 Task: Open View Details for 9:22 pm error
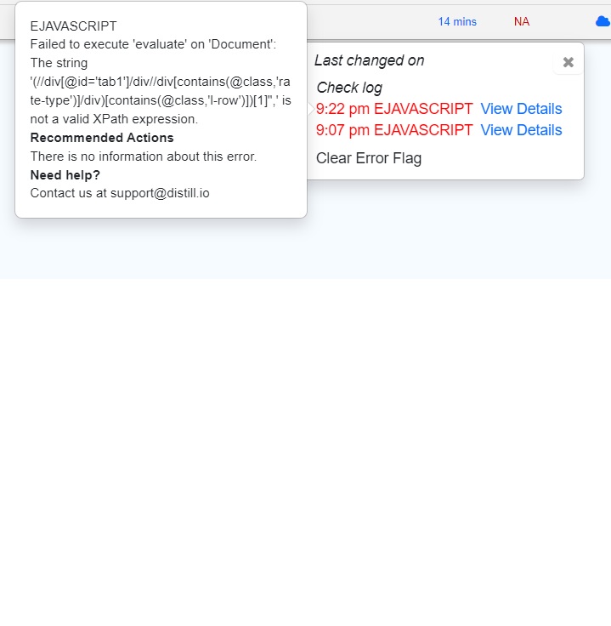tap(521, 109)
